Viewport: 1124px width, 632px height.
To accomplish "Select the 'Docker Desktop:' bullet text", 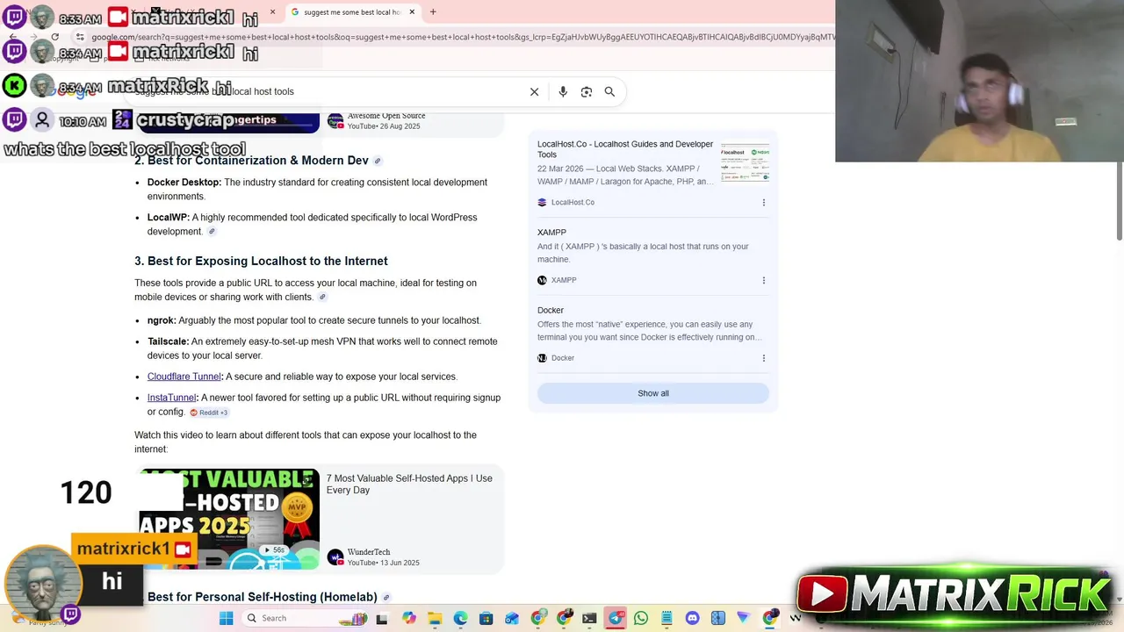I will click(x=184, y=183).
